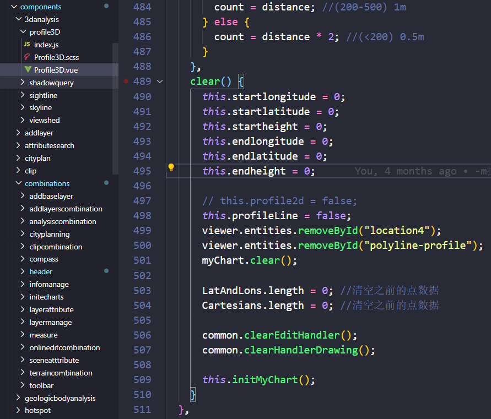Expand the hotspot folder
The height and width of the screenshot is (419, 491).
pyautogui.click(x=19, y=410)
